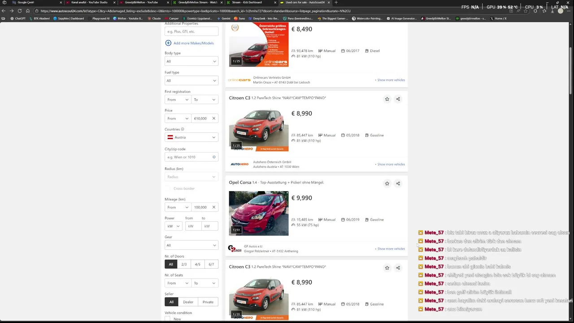This screenshot has width=574, height=323.
Task: Click the GP Autos dealer logo
Action: pos(235,249)
